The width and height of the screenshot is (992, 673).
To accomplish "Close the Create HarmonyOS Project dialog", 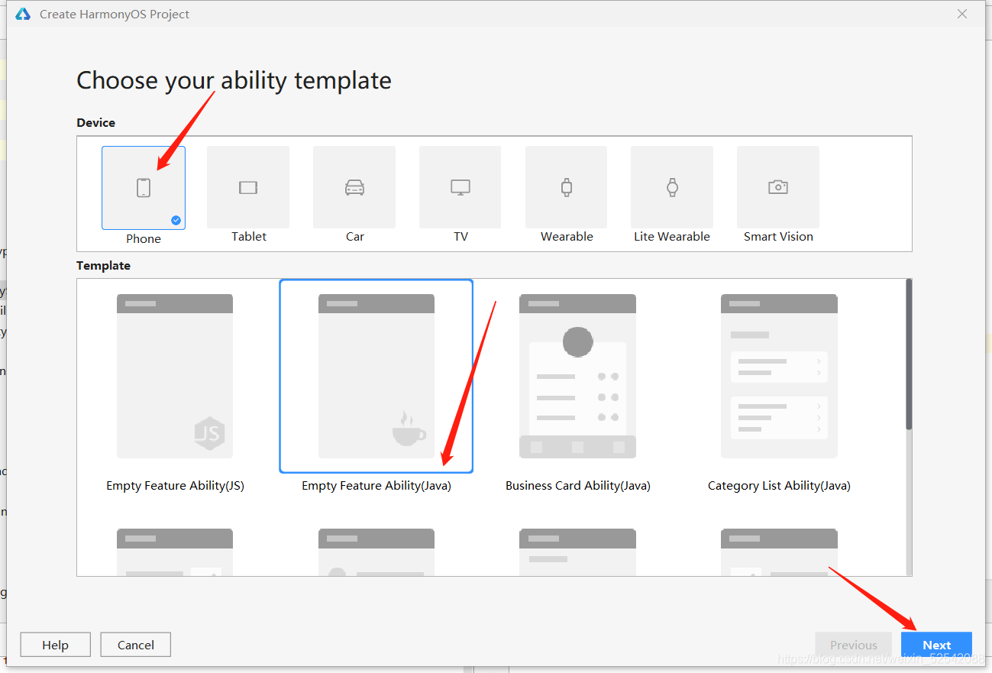I will tap(962, 14).
